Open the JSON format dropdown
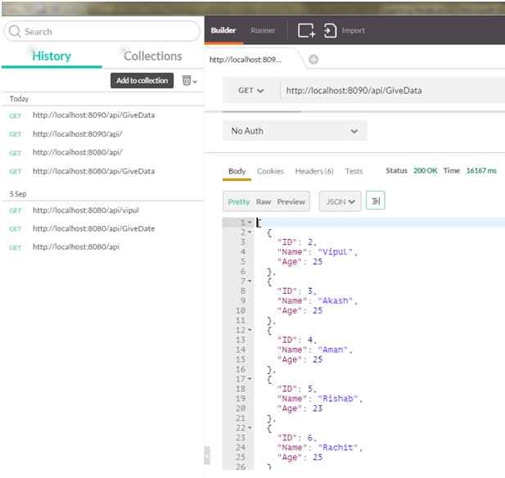Screen dimensions: 505x478 (340, 201)
